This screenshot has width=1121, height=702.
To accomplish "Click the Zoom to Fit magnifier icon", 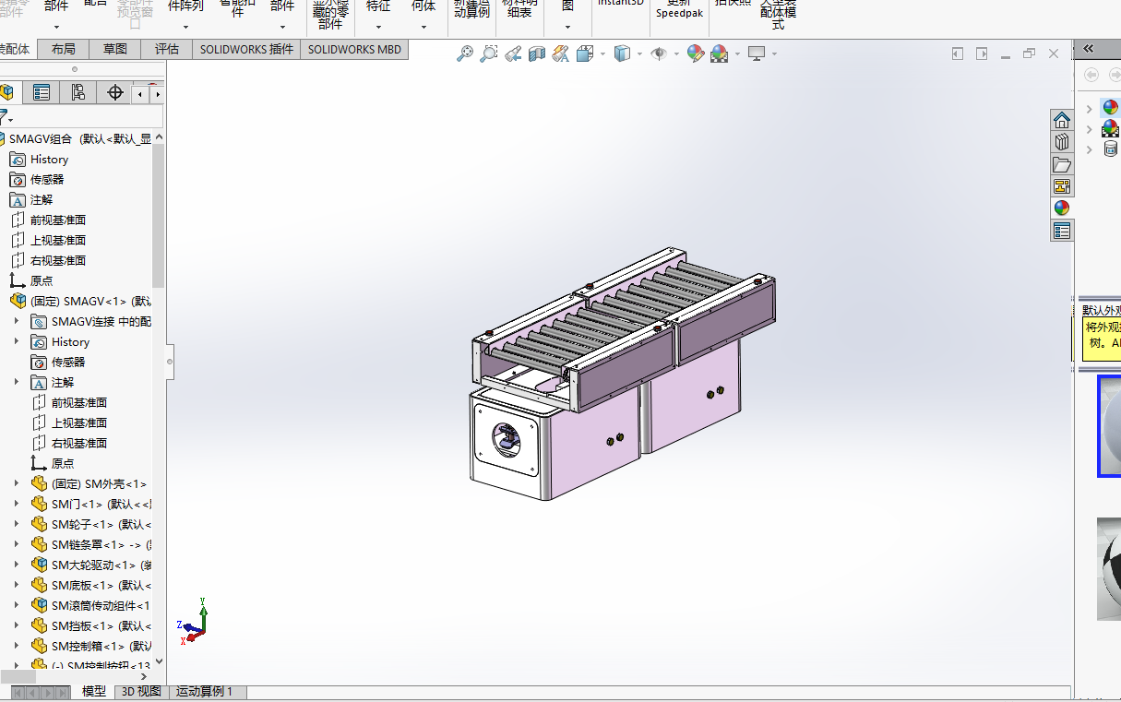I will point(465,54).
